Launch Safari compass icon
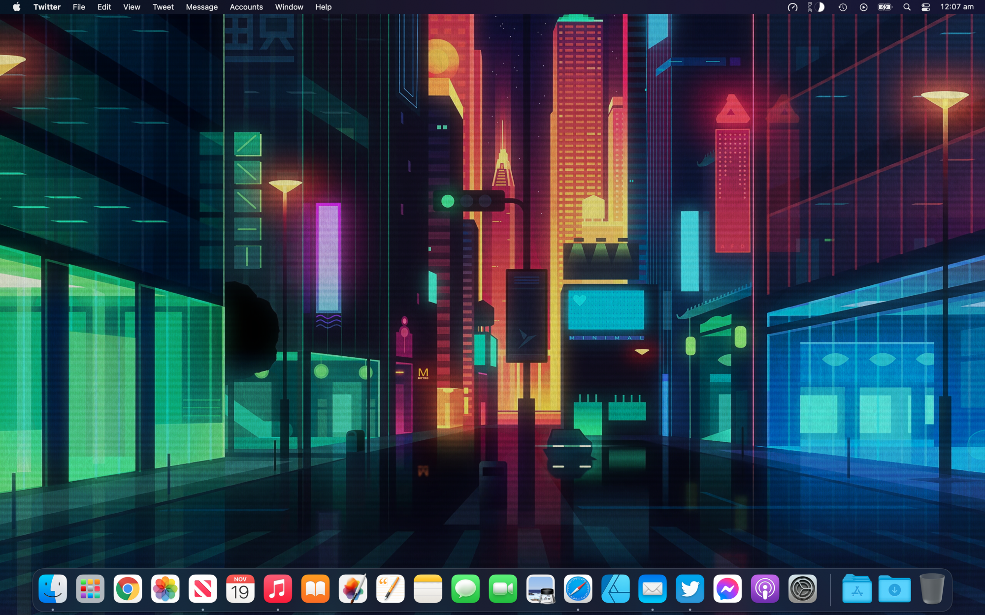Viewport: 985px width, 615px height. [x=578, y=588]
